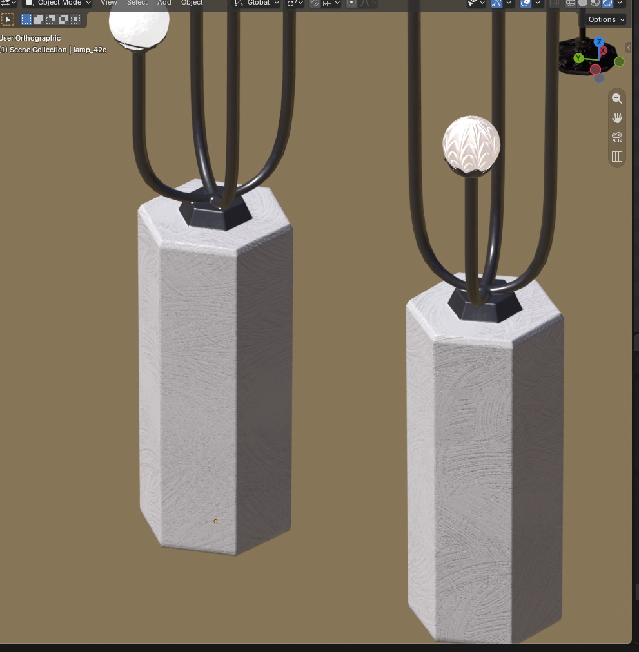Viewport: 639px width, 652px height.
Task: Switch to Wireframe viewport shading
Action: 570,3
